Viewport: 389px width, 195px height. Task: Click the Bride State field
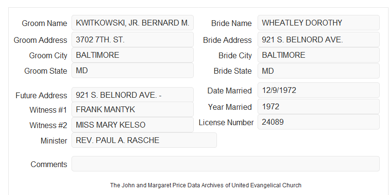coord(318,71)
